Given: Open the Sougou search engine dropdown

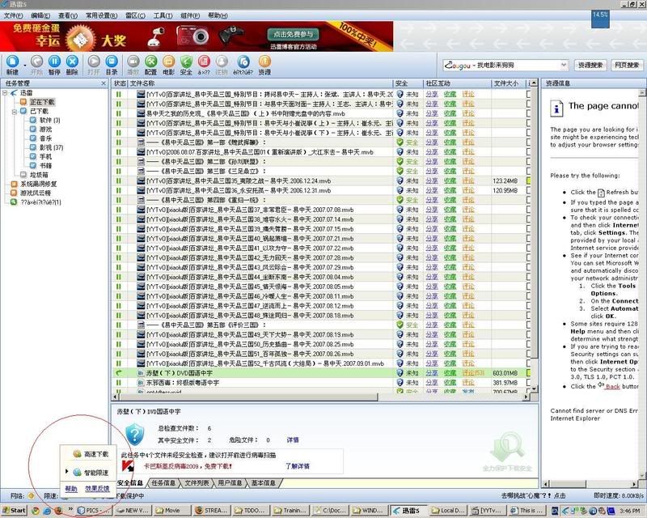Looking at the screenshot, I should 564,65.
